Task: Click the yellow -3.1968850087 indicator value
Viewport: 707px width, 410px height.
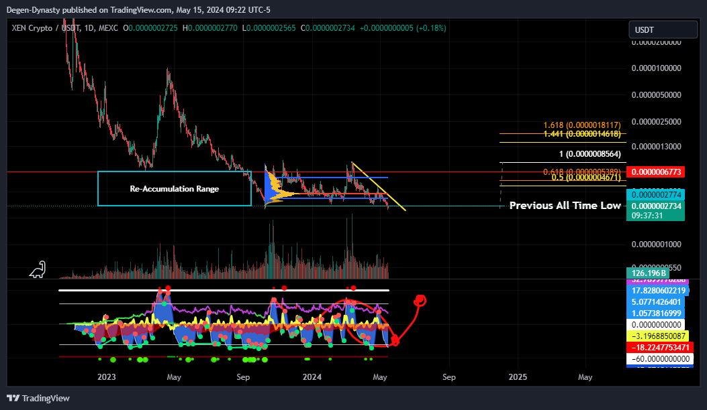Action: [658, 336]
